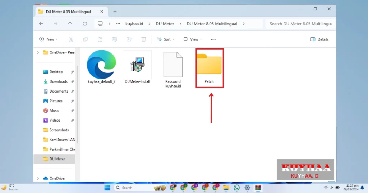Navigate to DU Meter breadcrumb
Screen dimensions: 368x193
[x=165, y=24]
